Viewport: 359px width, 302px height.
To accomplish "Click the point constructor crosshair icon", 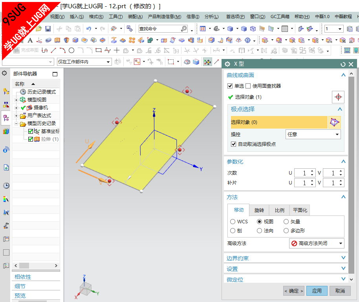I will pyautogui.click(x=338, y=97).
